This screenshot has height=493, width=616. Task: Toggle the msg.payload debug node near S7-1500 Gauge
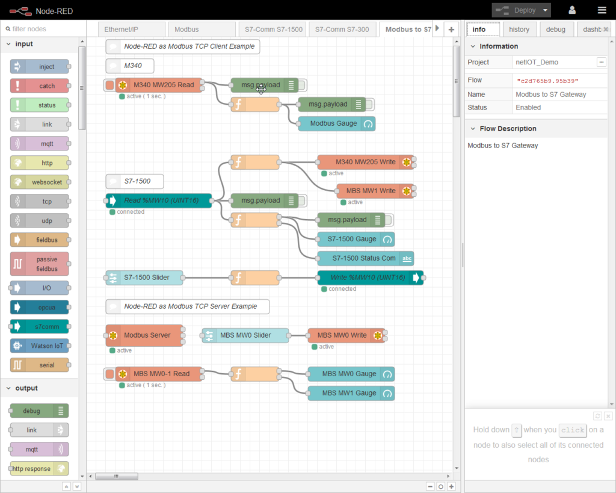tap(389, 220)
